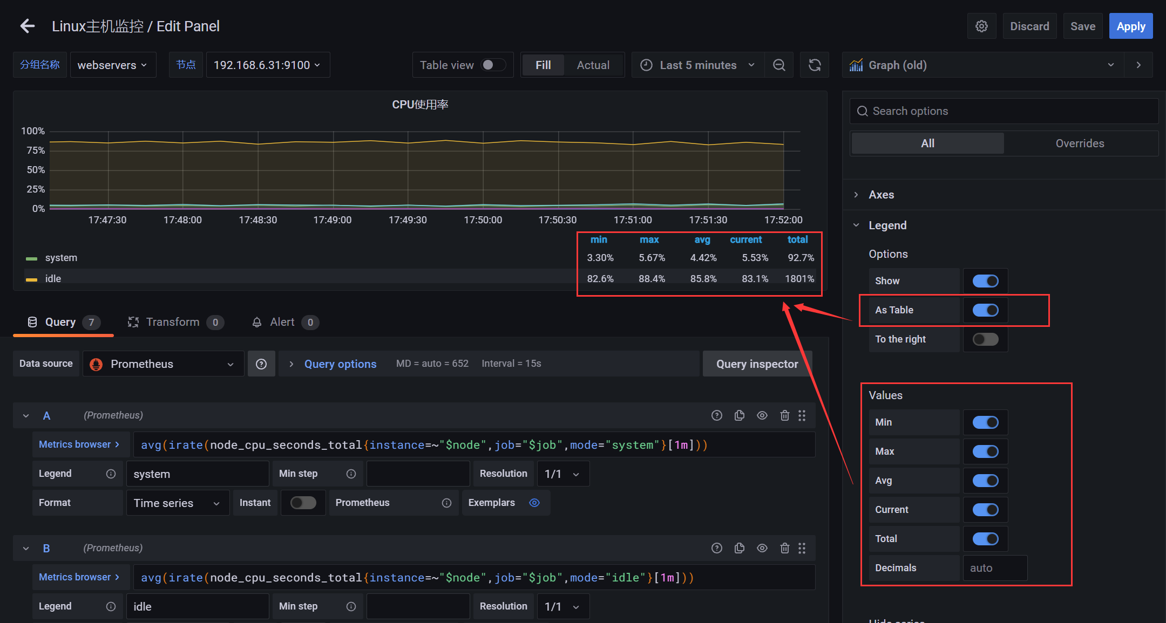Collapse query A row
The image size is (1166, 623).
(26, 416)
